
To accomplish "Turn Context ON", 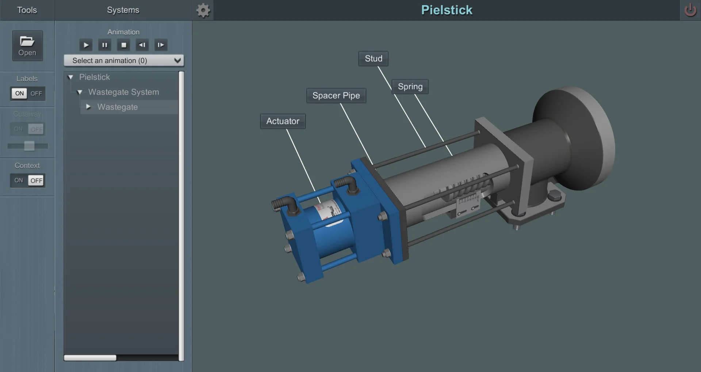I will pyautogui.click(x=19, y=180).
